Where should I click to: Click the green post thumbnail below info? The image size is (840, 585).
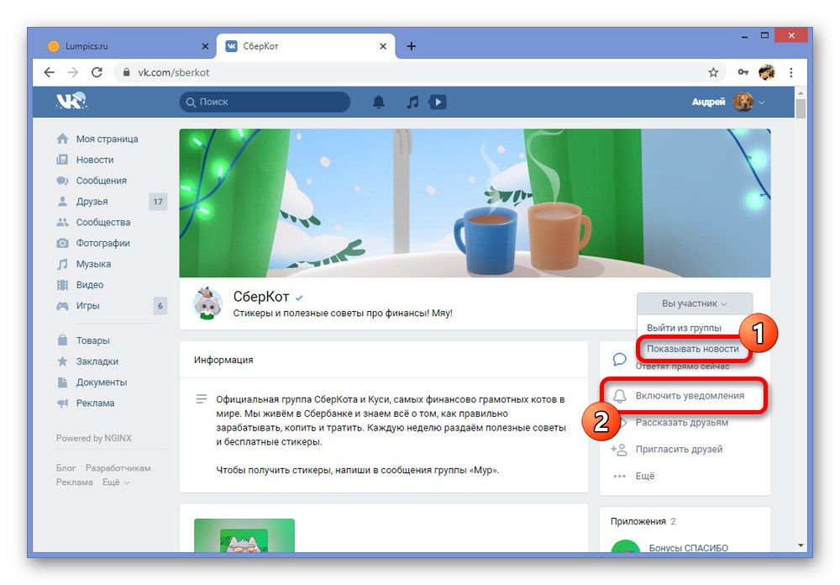pos(244,535)
